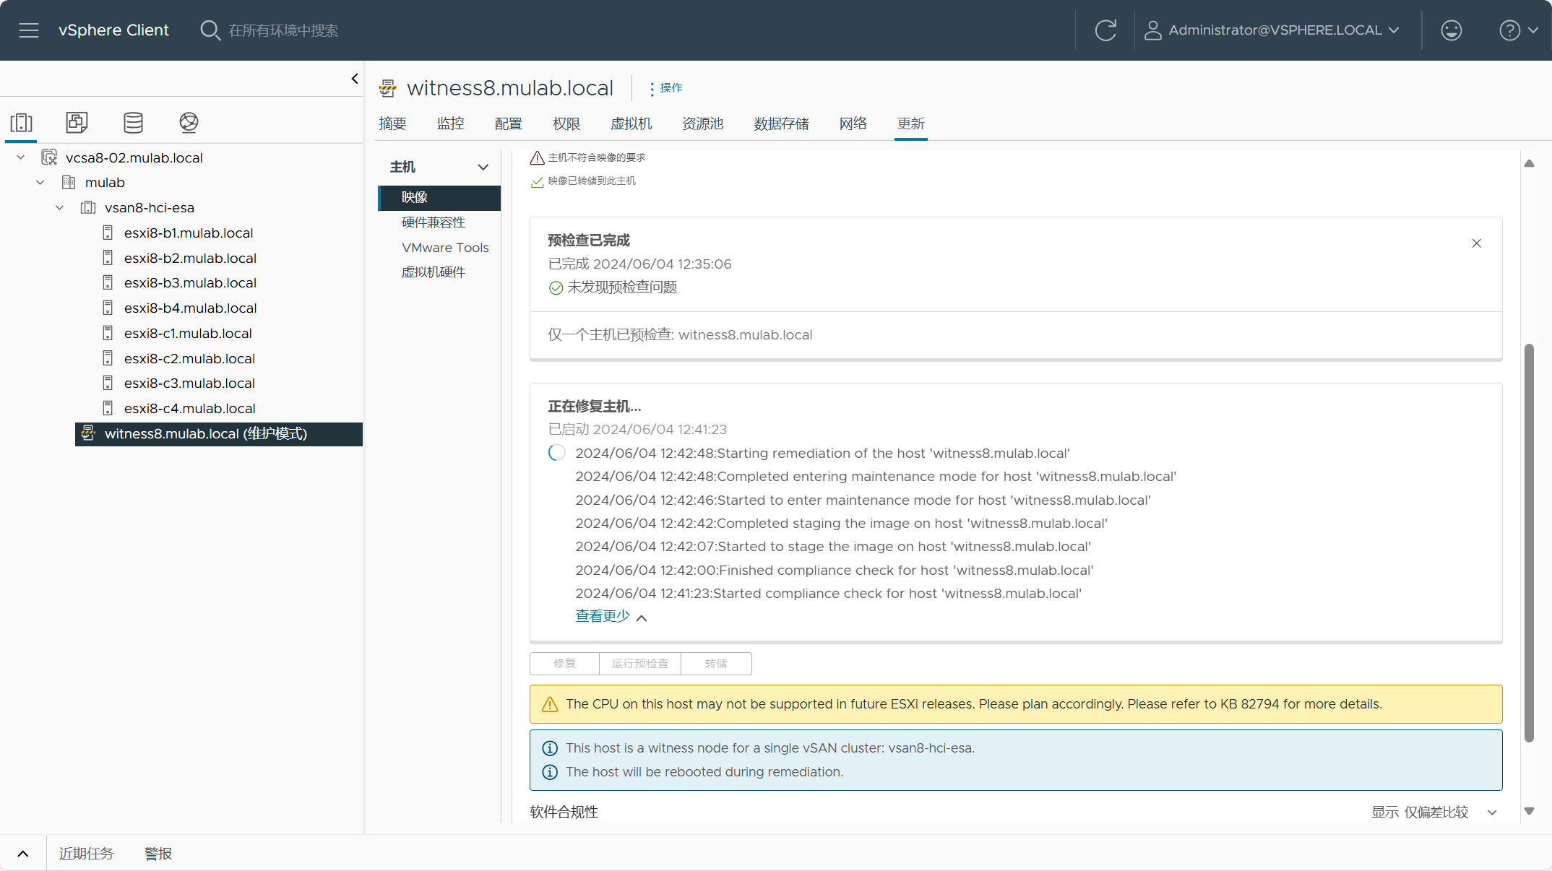Select host esxi8-b3.mulab.local

tap(190, 283)
